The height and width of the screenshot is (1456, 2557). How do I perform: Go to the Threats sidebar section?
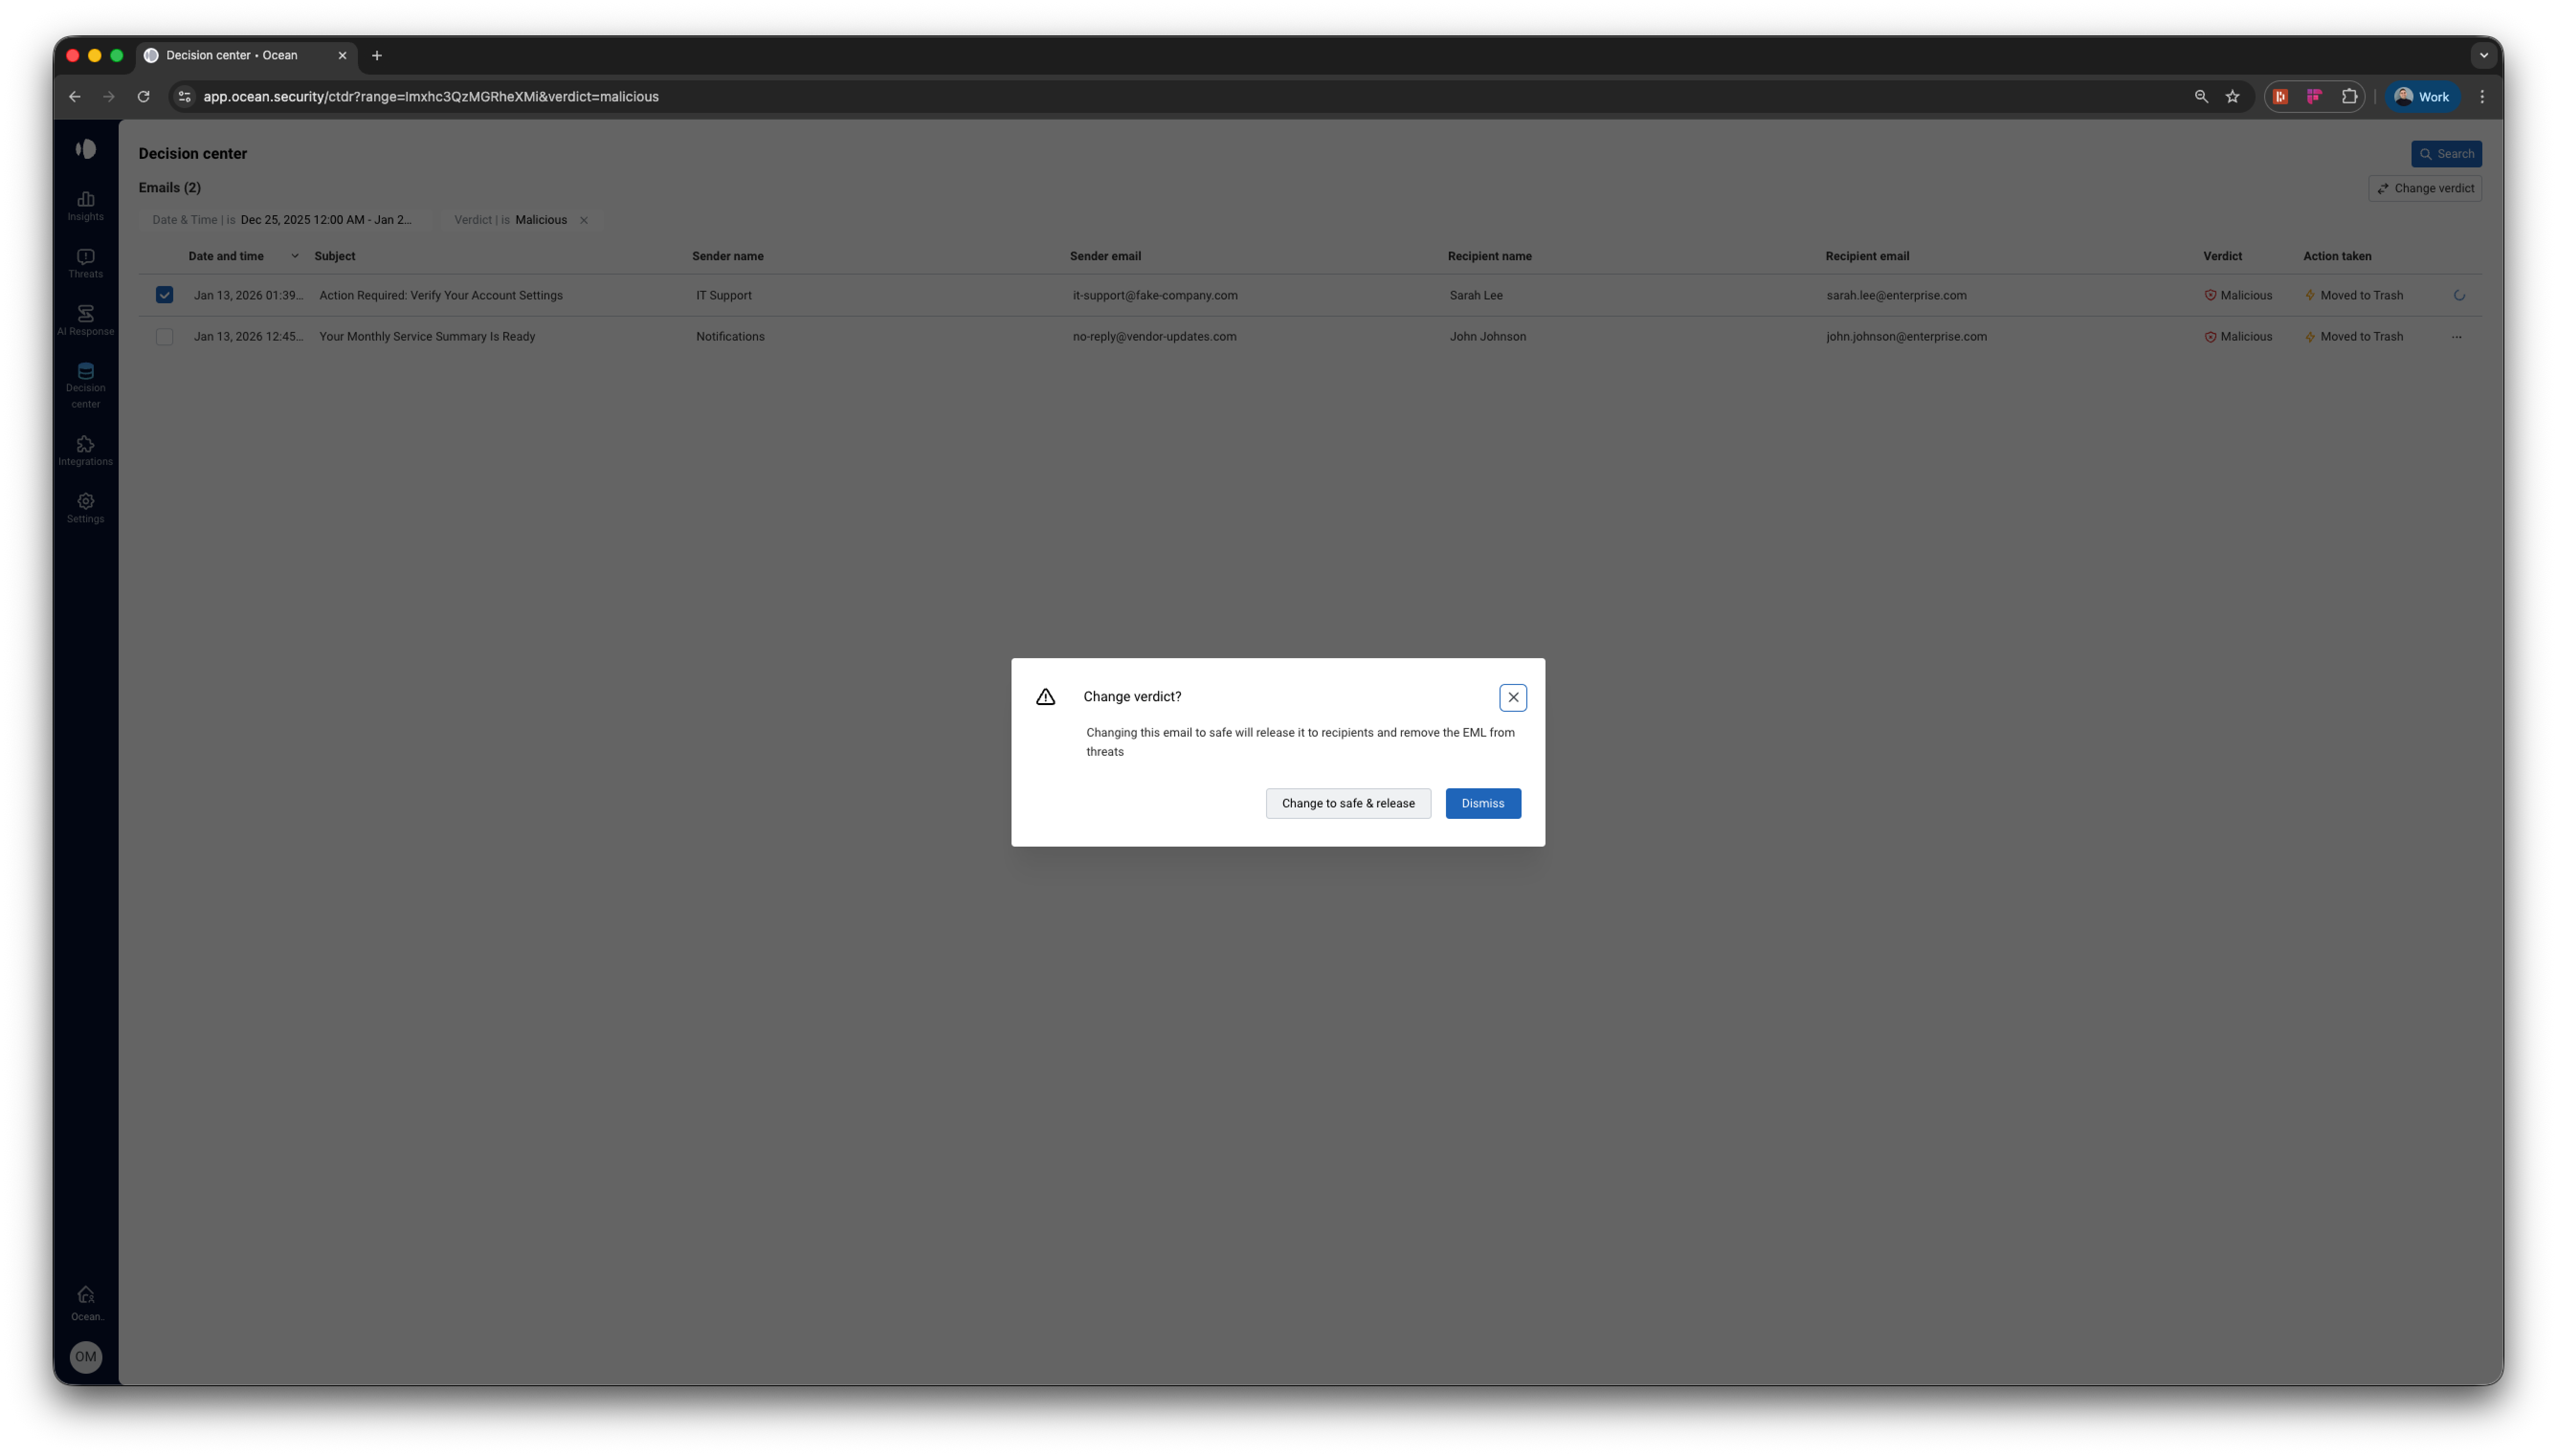tap(85, 263)
